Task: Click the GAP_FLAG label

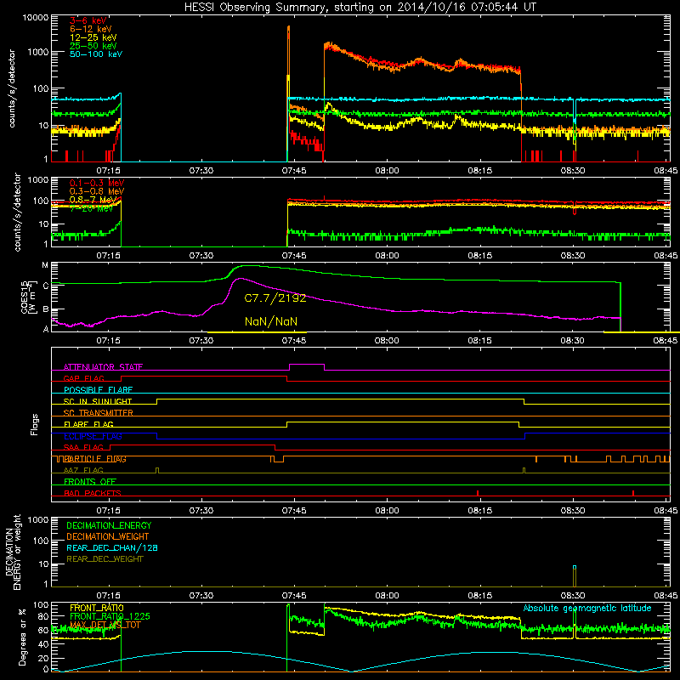Action: pos(83,378)
